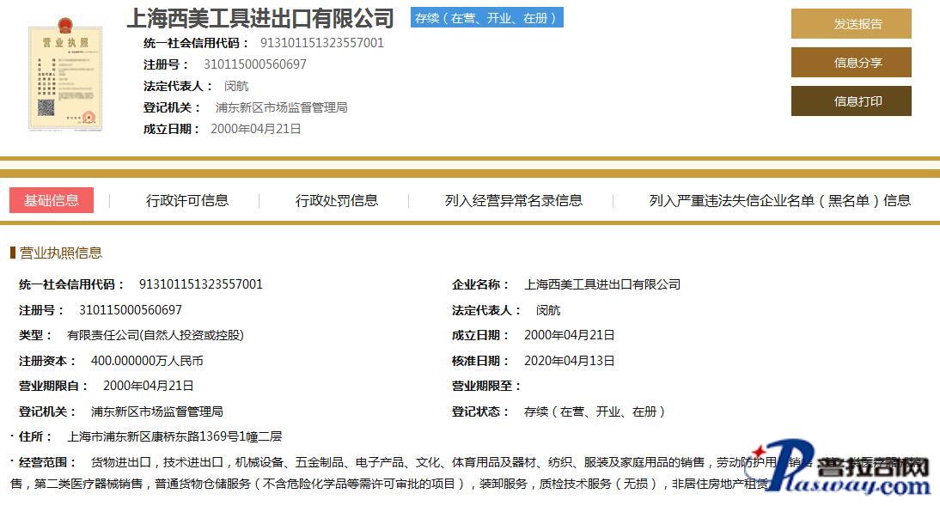Click the registered capital value 400.000000万人民币
Image resolution: width=940 pixels, height=506 pixels.
[x=147, y=362]
